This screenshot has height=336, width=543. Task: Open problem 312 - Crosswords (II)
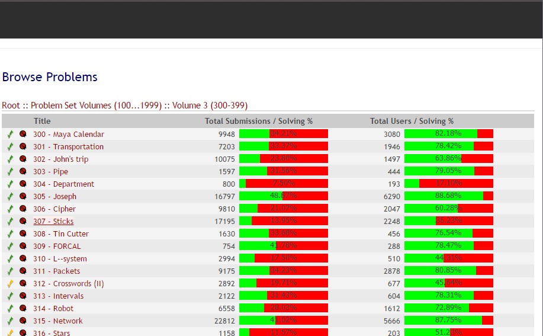pyautogui.click(x=69, y=284)
